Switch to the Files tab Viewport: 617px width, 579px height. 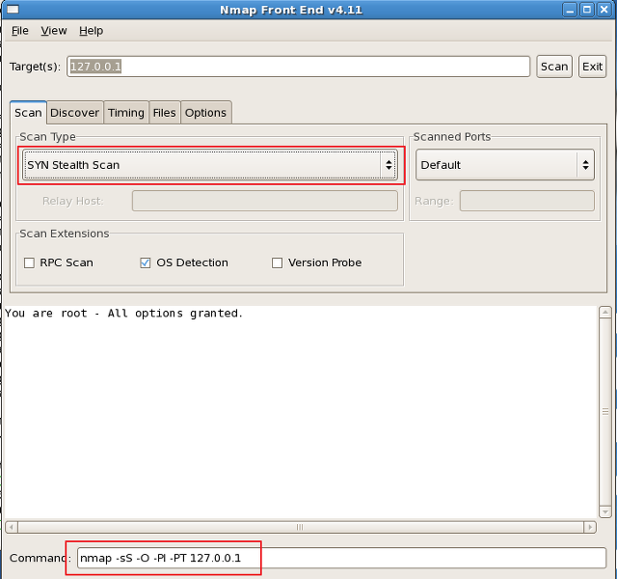[x=165, y=113]
